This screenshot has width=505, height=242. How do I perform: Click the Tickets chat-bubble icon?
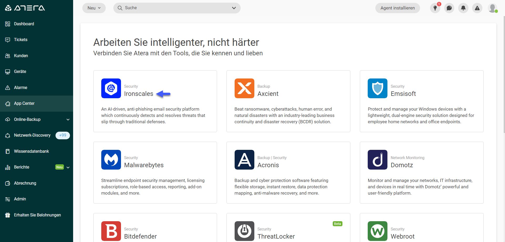pos(8,40)
